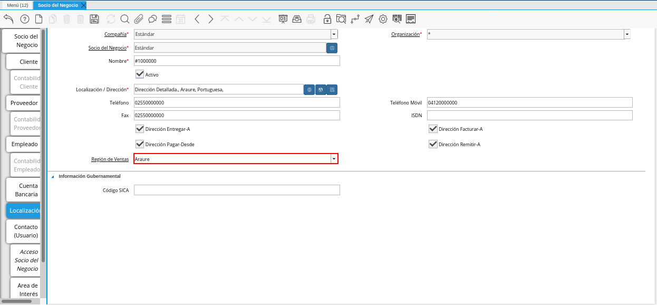Save the record with floppy disk icon

pos(94,20)
